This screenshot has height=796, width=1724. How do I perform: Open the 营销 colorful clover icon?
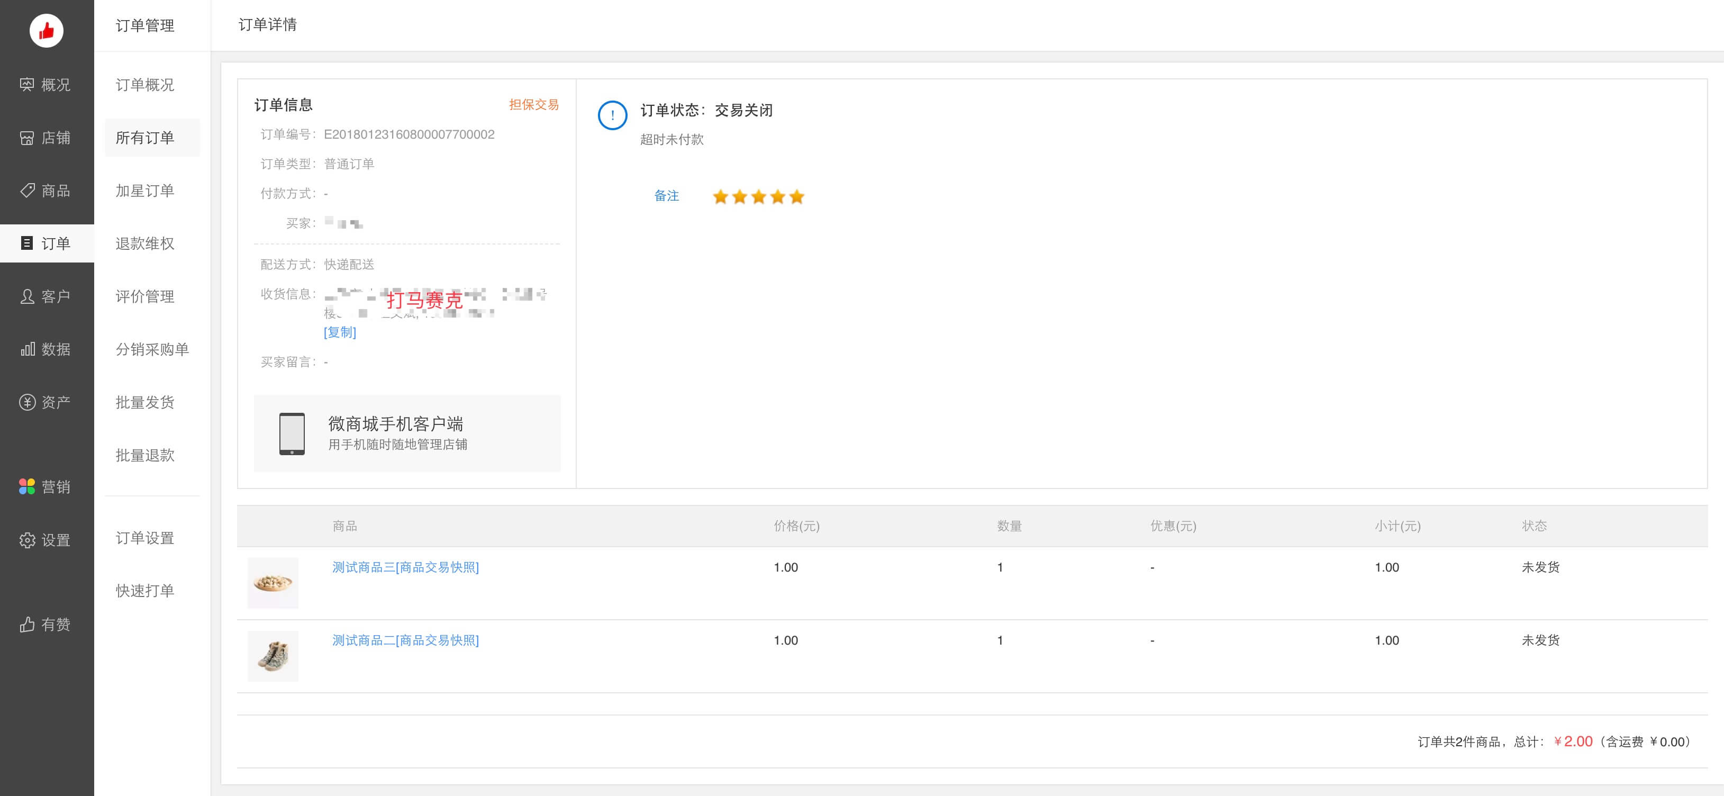[x=27, y=486]
